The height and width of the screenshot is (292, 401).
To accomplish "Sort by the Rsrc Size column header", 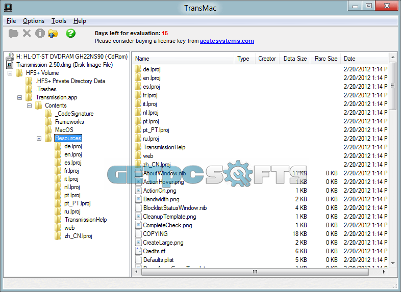I will 325,59.
